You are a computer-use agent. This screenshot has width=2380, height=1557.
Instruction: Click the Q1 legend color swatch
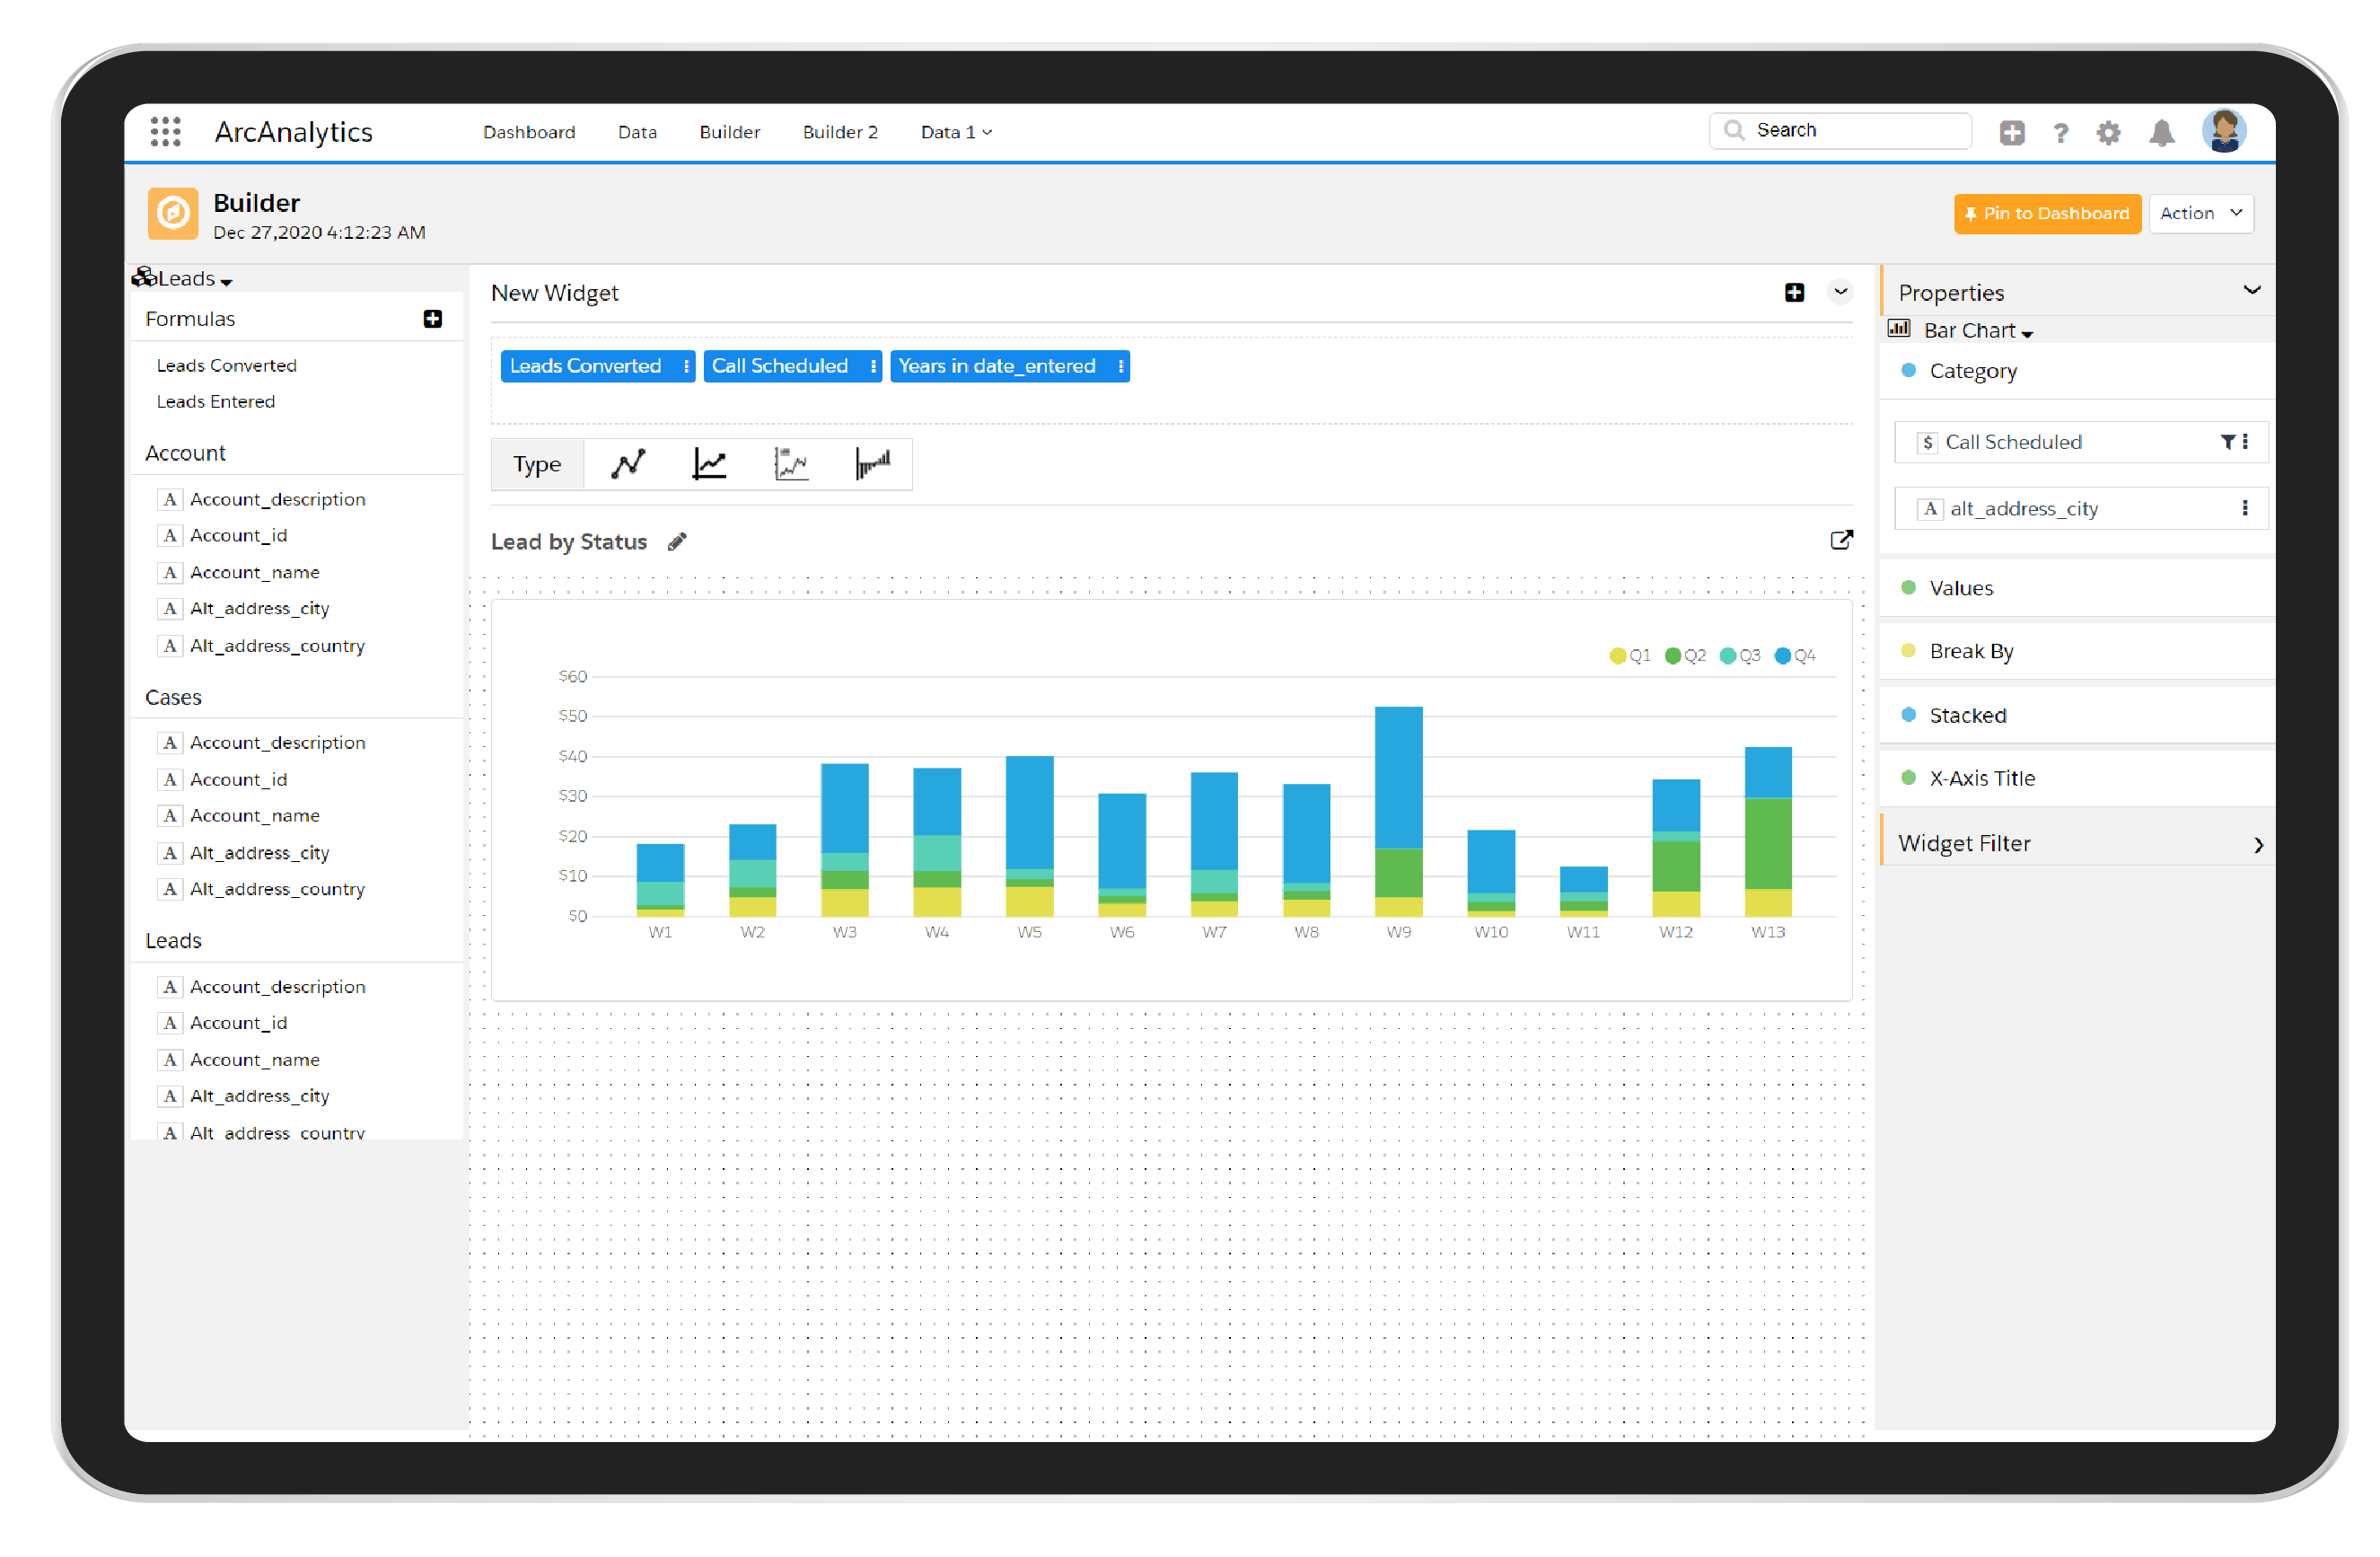(1600, 655)
